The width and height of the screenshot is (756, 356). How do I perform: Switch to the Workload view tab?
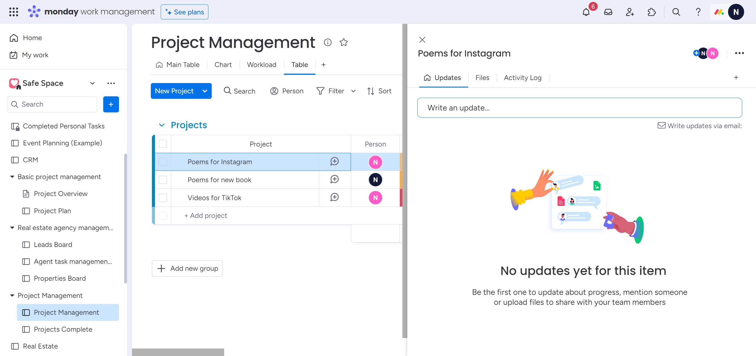pyautogui.click(x=261, y=65)
